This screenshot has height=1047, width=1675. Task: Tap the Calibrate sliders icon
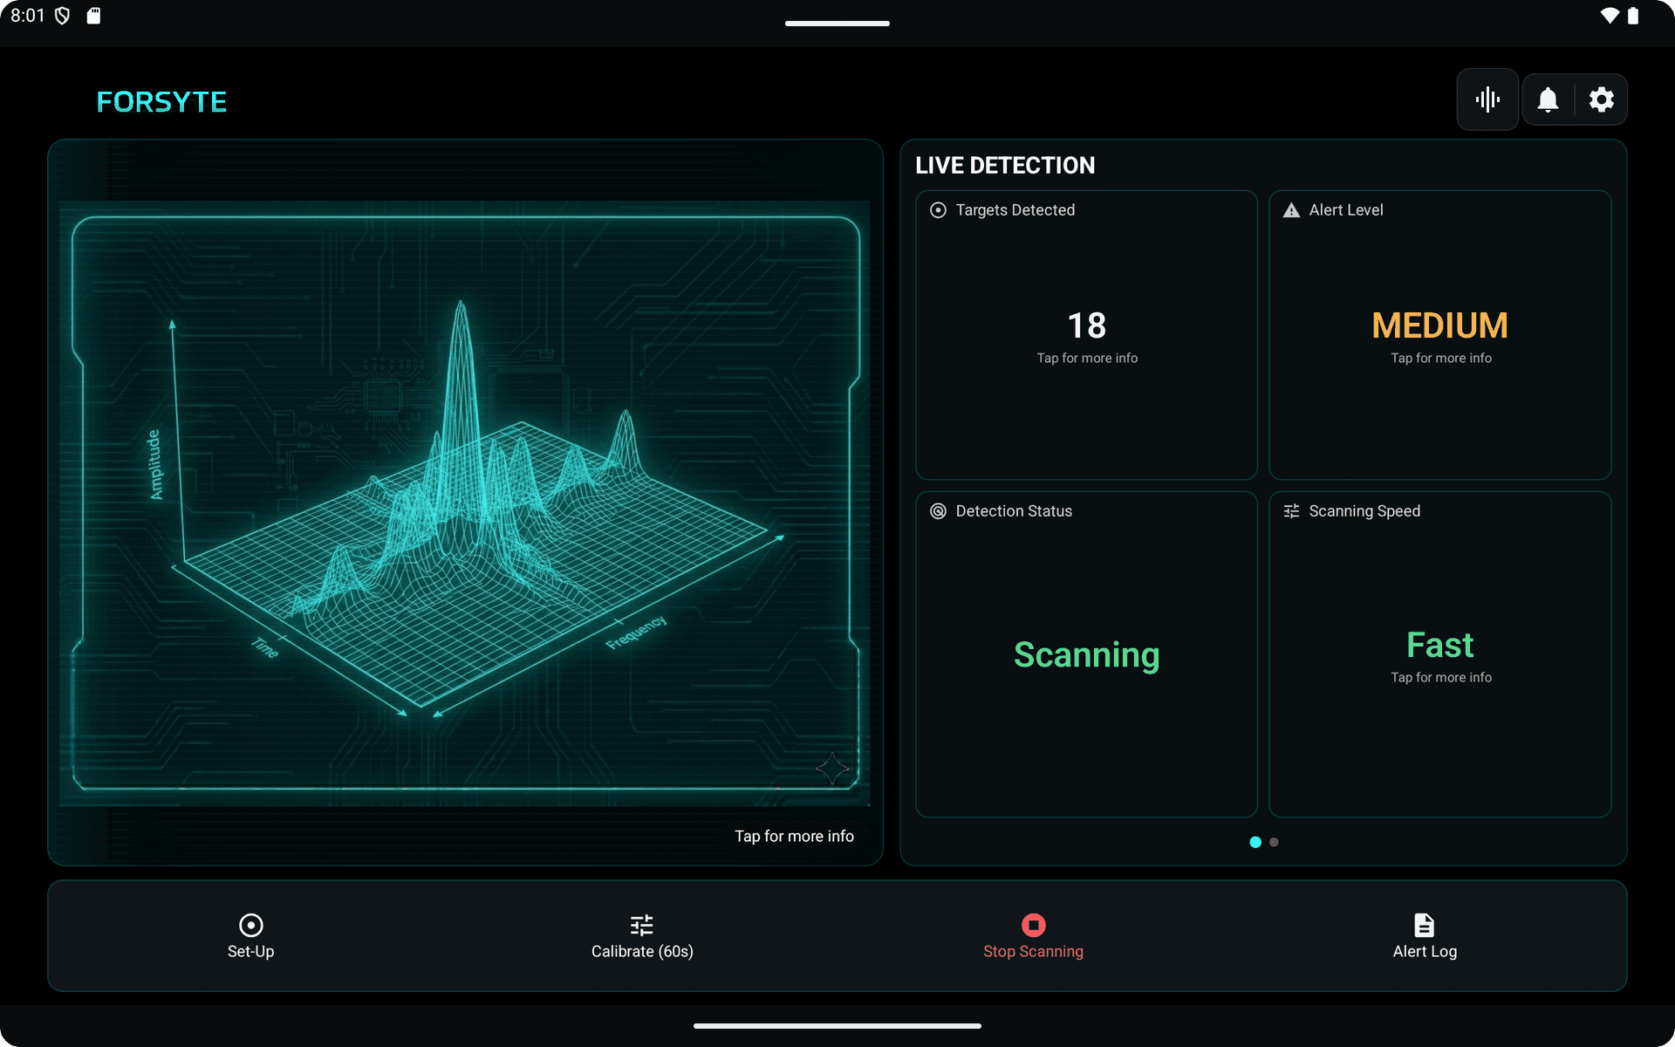(641, 925)
